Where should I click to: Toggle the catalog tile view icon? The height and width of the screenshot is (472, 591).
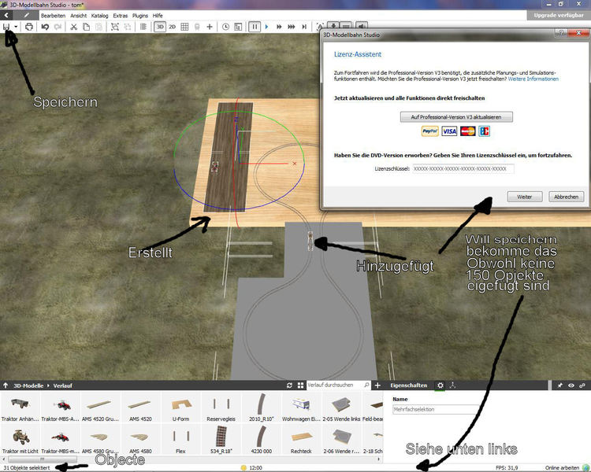coord(300,385)
